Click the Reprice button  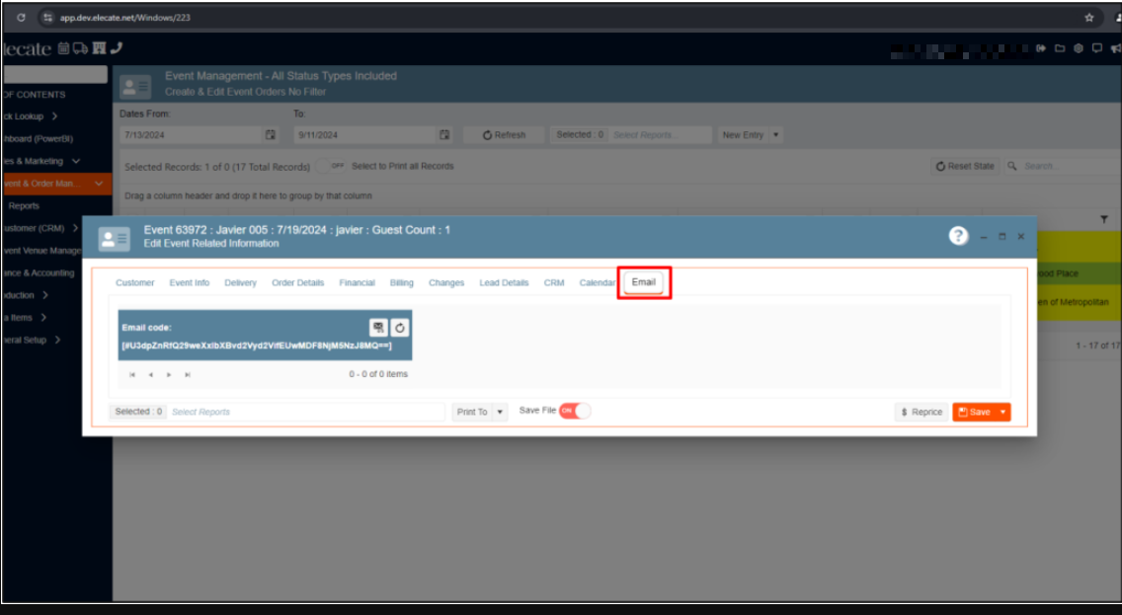click(x=922, y=412)
